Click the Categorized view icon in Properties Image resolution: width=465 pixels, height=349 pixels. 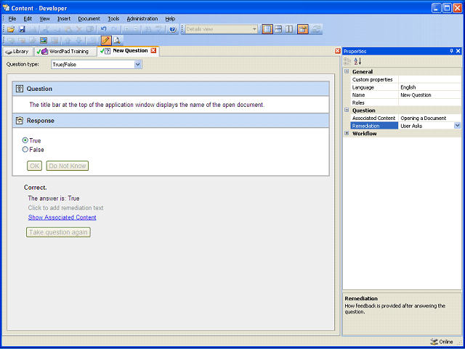point(347,61)
